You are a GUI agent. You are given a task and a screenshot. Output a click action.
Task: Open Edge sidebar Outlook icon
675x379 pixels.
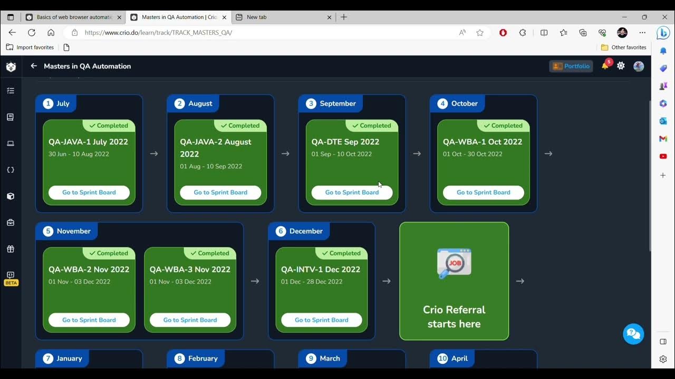[x=663, y=121]
